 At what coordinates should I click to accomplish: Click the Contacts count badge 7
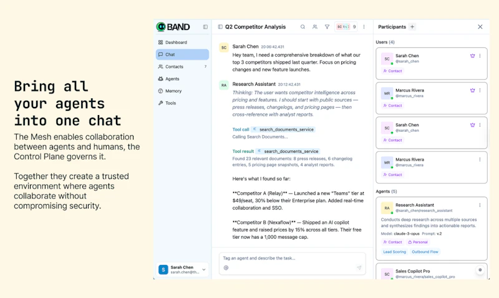(205, 67)
